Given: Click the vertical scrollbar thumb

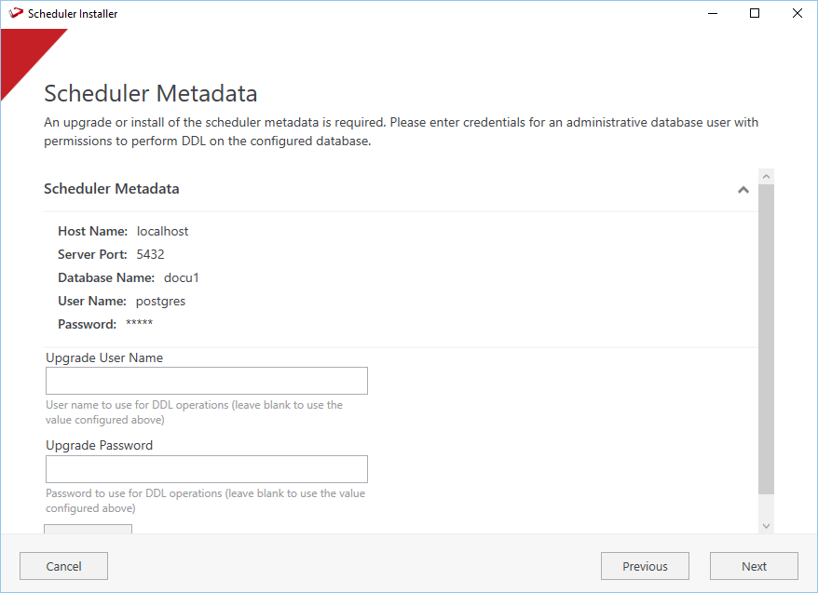Looking at the screenshot, I should (766, 335).
